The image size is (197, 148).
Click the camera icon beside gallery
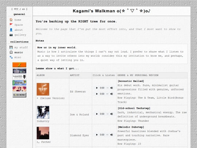coord(11,35)
